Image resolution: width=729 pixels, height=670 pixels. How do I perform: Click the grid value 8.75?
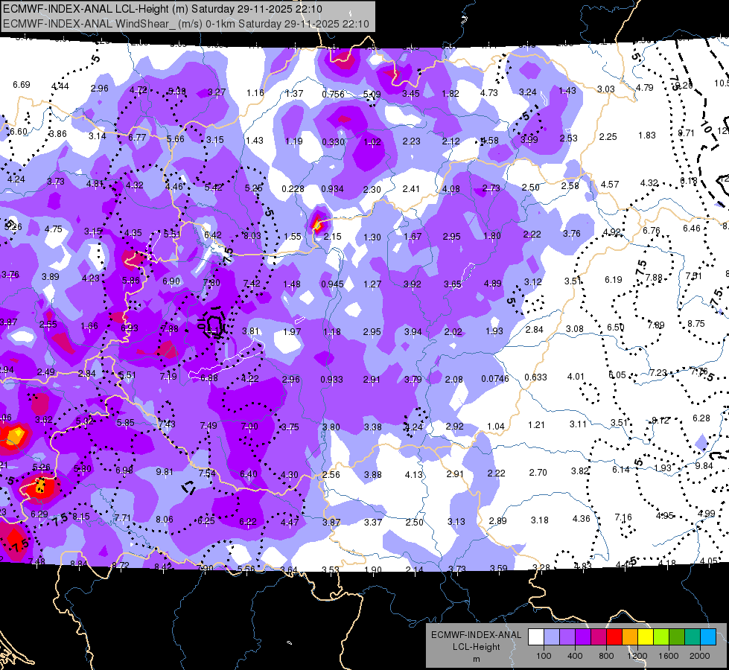[696, 324]
